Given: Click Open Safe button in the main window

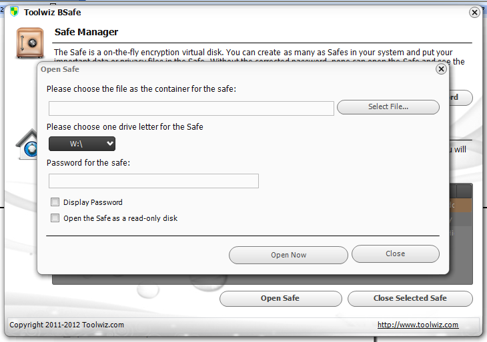Looking at the screenshot, I should click(280, 298).
